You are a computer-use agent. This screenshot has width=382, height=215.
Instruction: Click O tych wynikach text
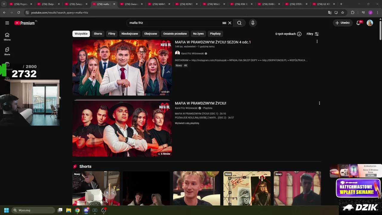286,34
